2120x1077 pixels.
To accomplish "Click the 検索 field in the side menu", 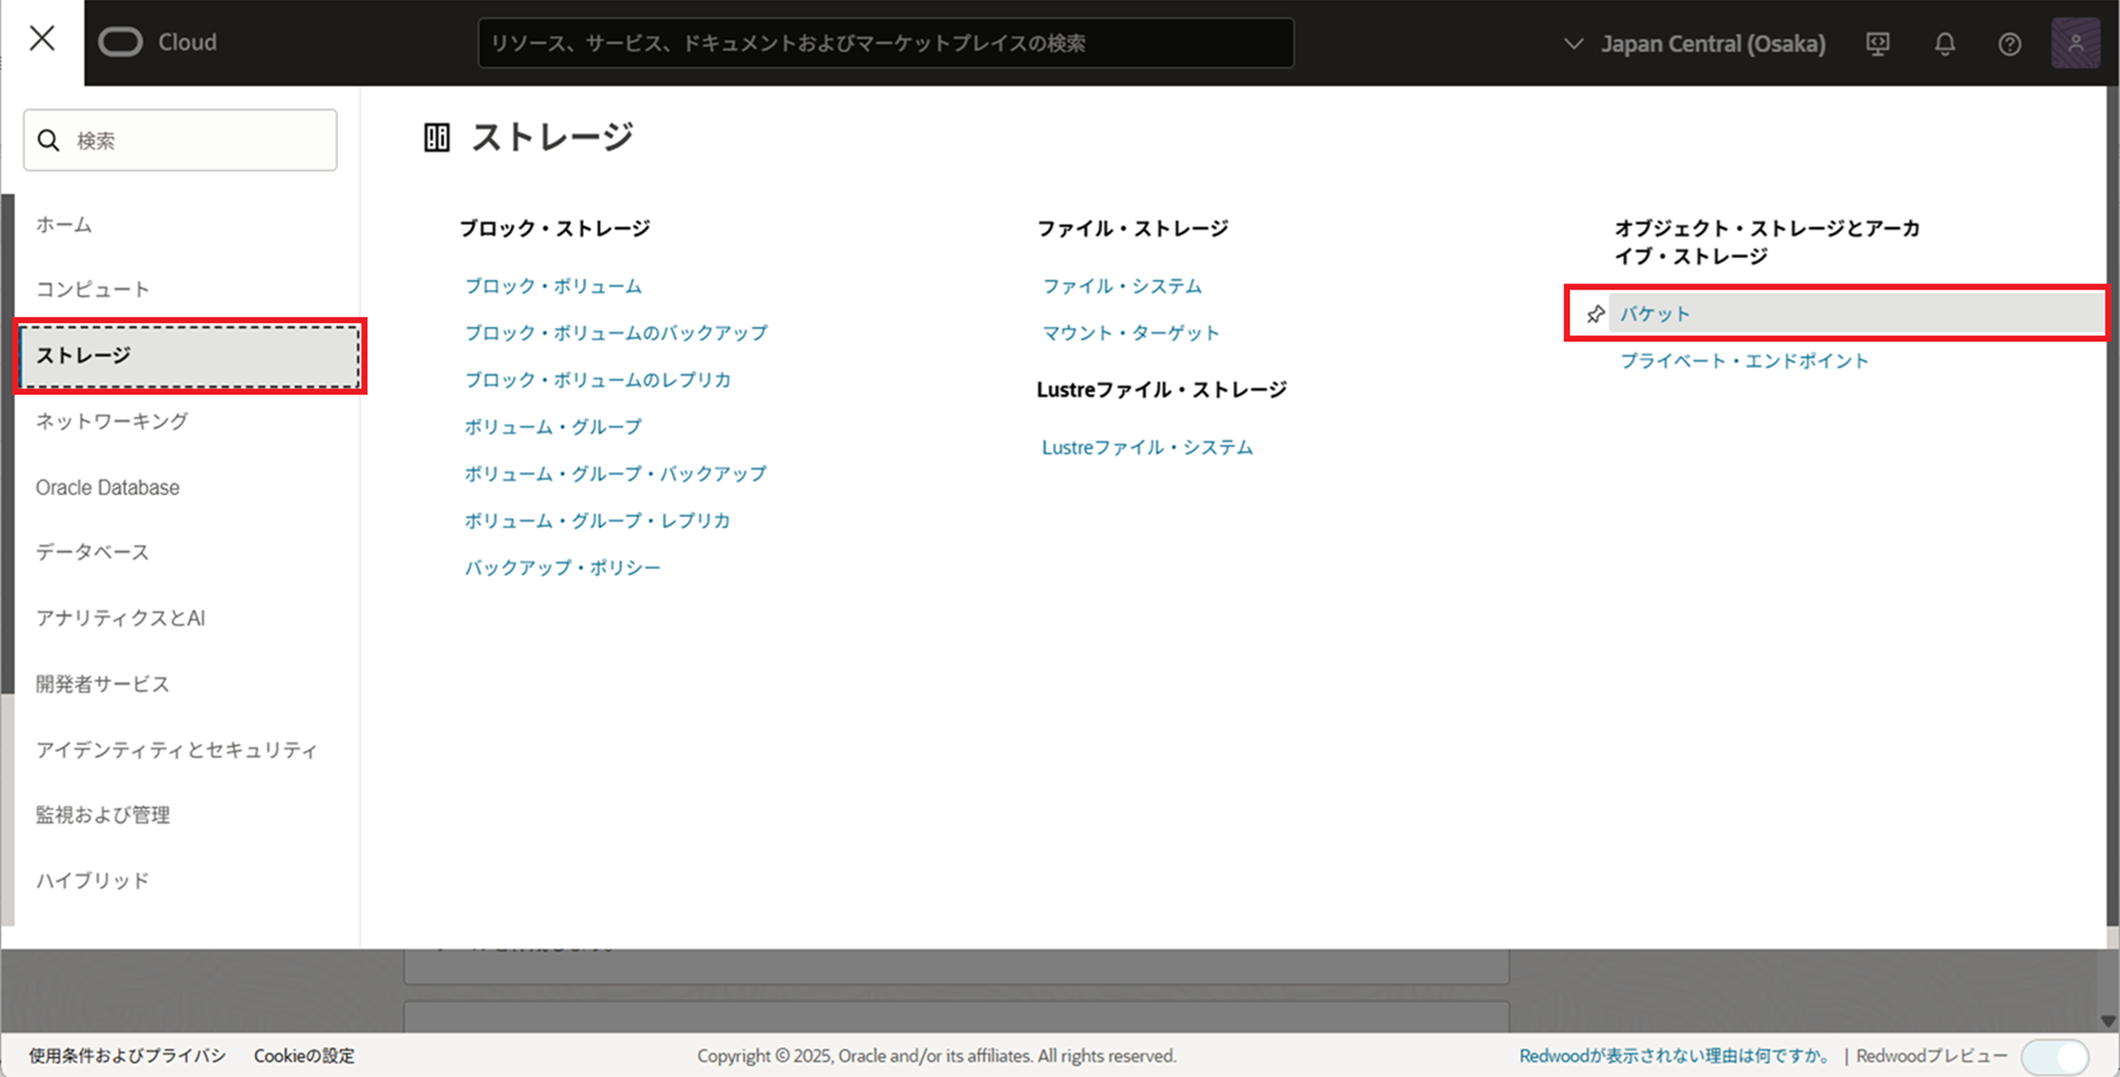I will 180,140.
